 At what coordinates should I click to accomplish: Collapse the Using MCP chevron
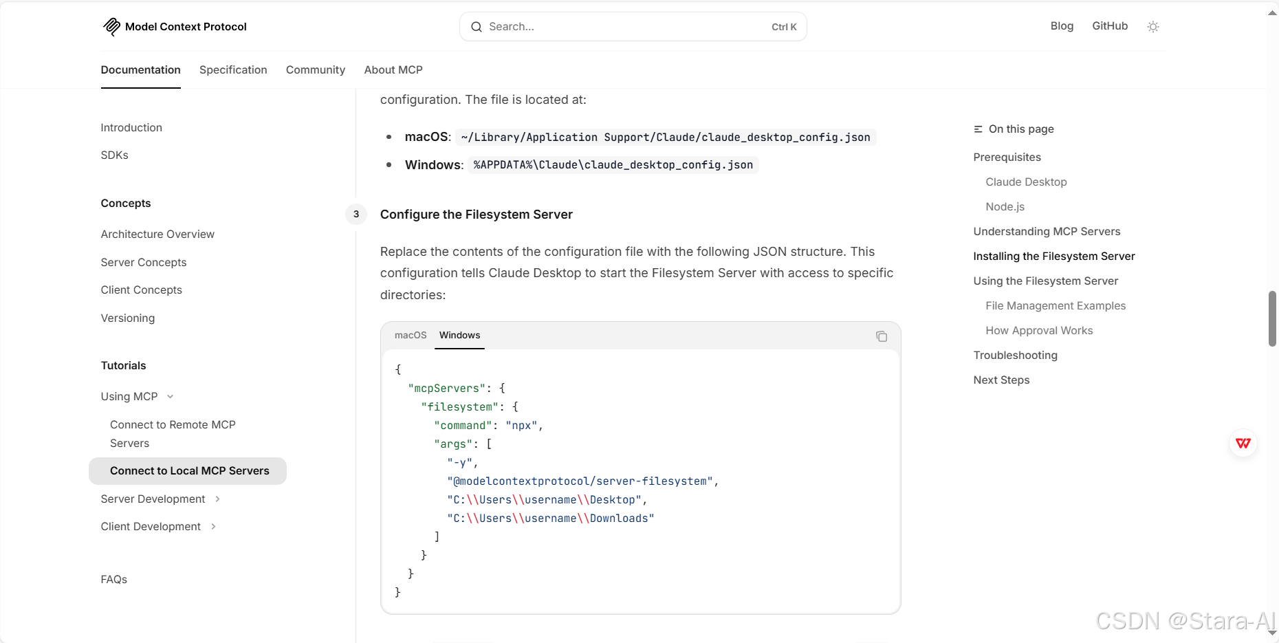point(171,397)
